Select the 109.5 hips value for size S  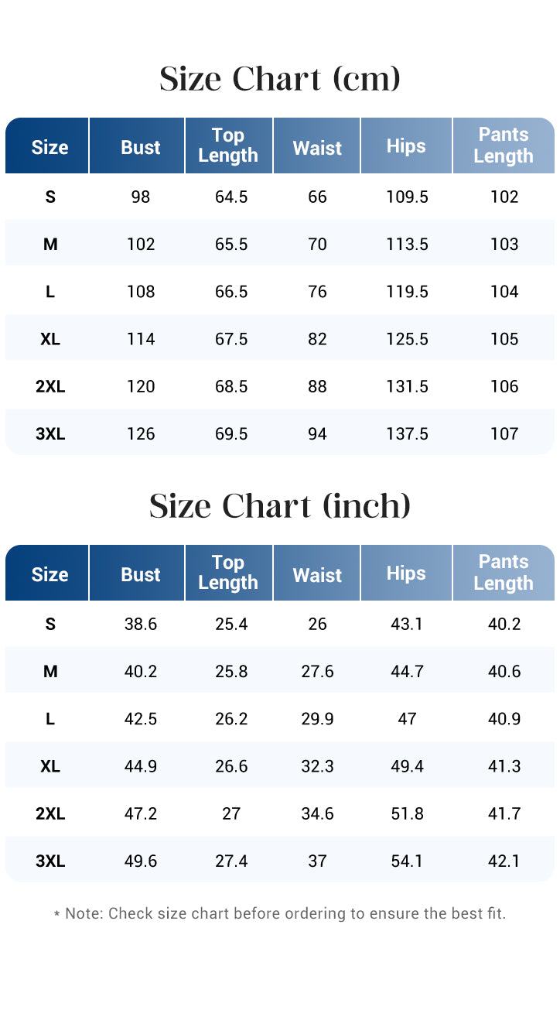pos(407,197)
